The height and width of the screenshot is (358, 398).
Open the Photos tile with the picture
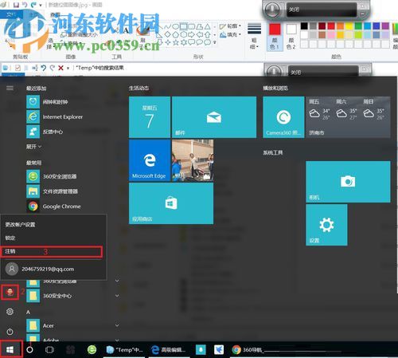(193, 160)
